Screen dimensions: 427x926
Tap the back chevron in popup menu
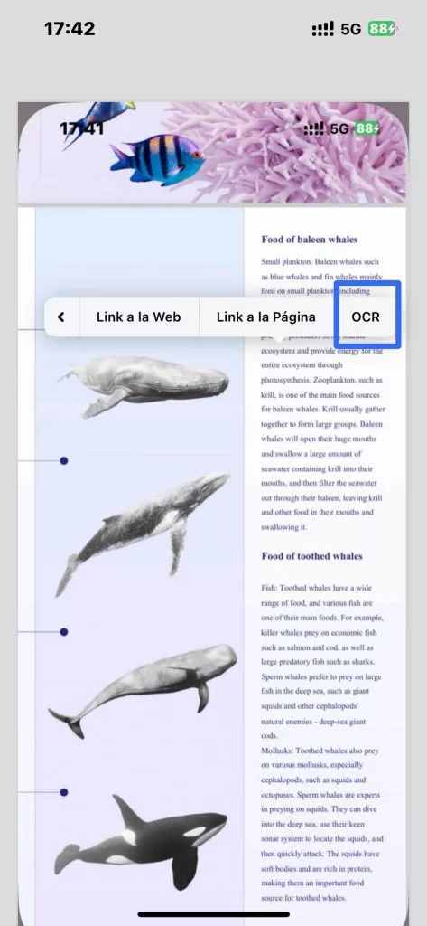tap(60, 317)
